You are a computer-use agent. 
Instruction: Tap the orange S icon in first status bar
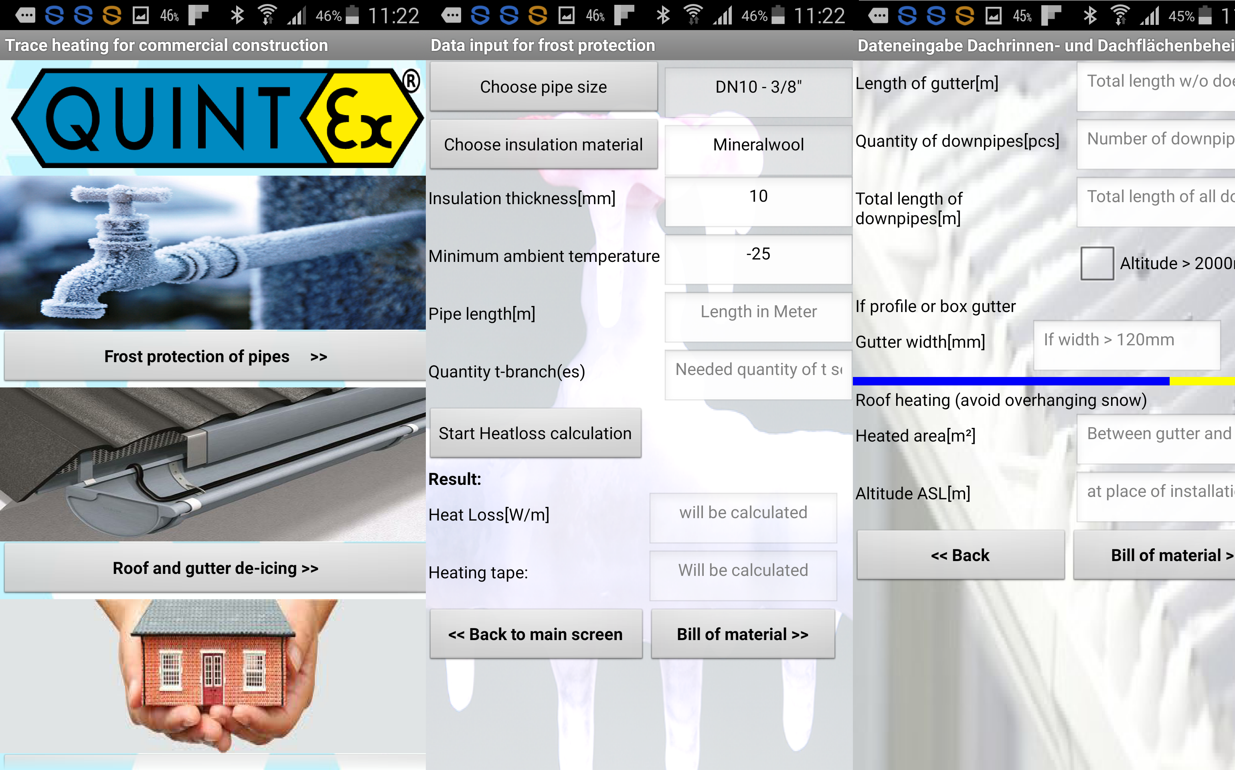[x=111, y=15]
